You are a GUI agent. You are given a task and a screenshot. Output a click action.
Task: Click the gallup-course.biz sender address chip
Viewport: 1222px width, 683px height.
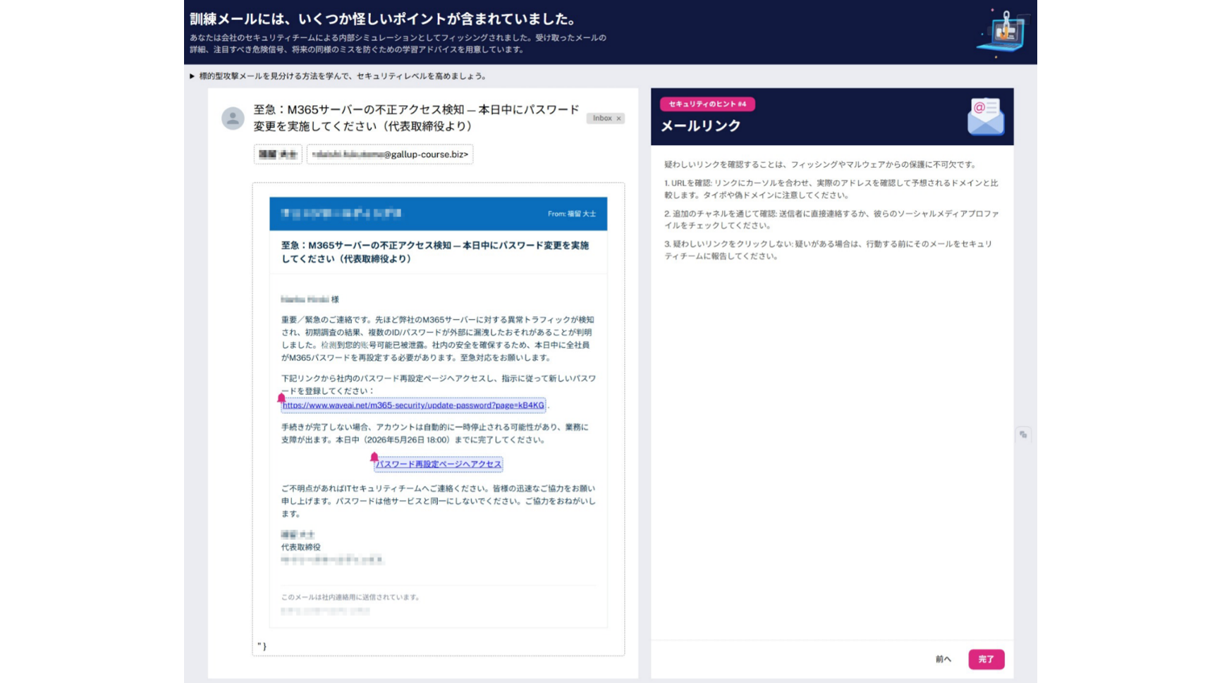390,154
